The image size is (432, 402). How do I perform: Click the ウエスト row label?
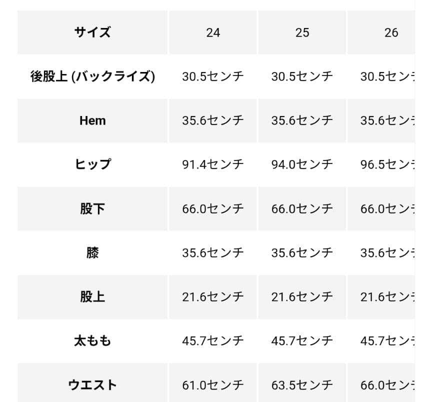(x=92, y=384)
